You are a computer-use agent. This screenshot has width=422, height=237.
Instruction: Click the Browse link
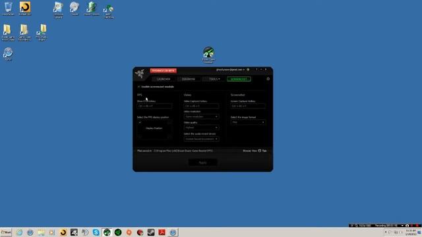click(247, 151)
